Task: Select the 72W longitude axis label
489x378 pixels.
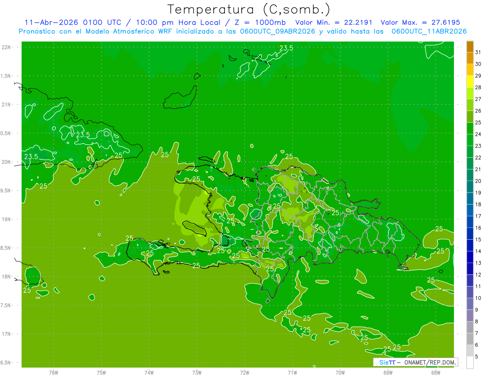Action: tap(244, 372)
